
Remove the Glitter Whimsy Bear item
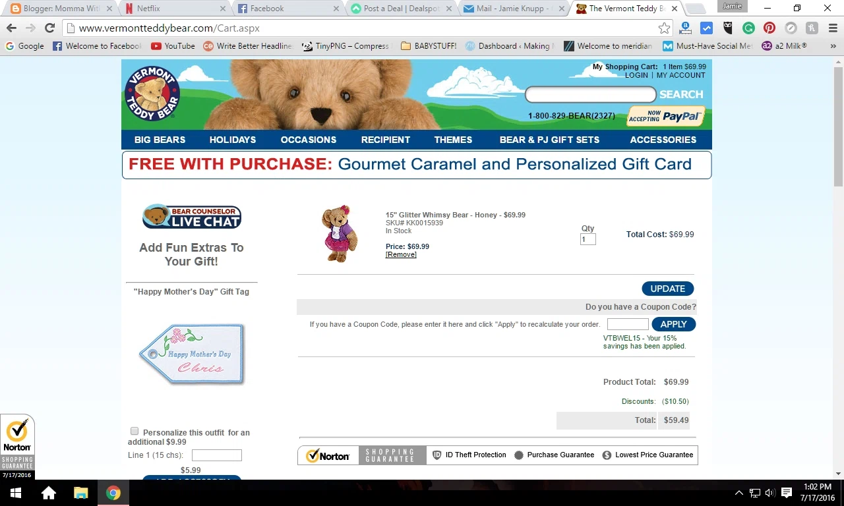point(401,255)
